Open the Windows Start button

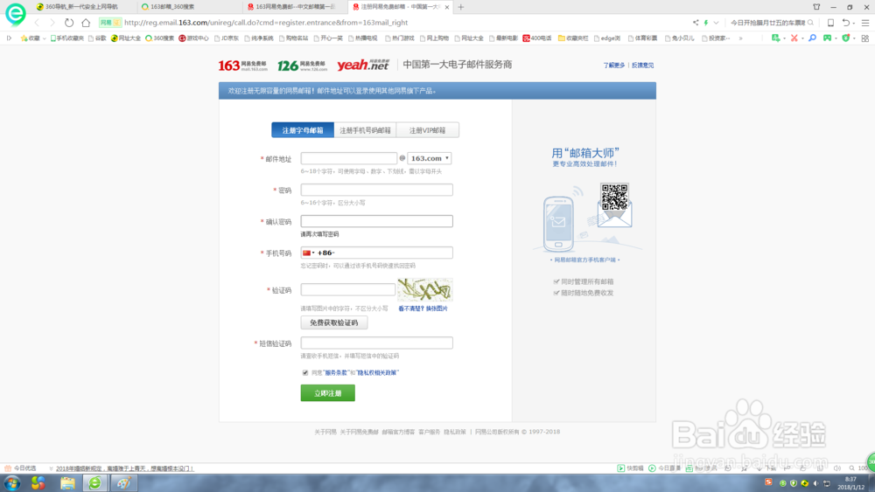[x=11, y=482]
